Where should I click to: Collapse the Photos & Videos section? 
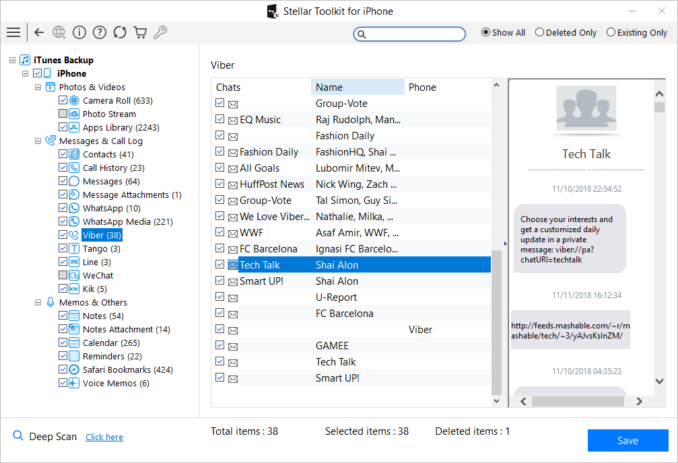(x=38, y=87)
